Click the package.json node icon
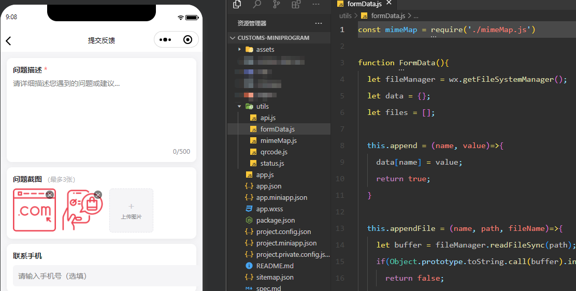The height and width of the screenshot is (291, 576). tap(249, 220)
